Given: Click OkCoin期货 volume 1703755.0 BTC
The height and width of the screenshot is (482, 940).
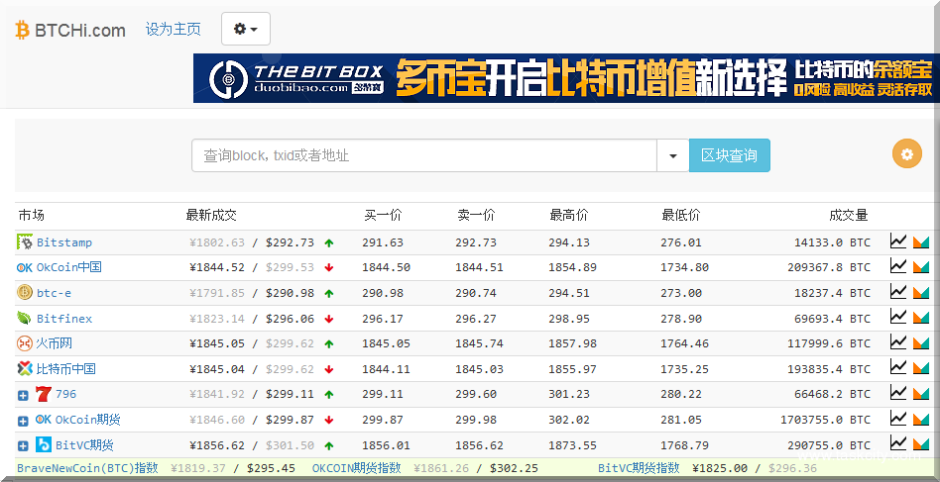Looking at the screenshot, I should [x=825, y=420].
